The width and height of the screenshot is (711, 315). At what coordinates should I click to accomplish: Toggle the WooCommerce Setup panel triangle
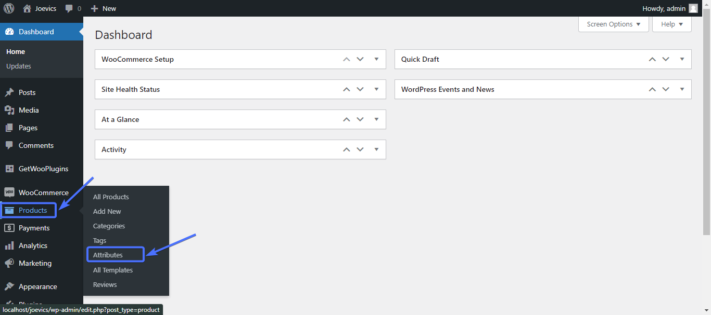376,59
